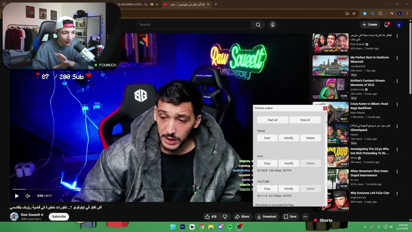Open Raw Soueelt channel avatar
The width and height of the screenshot is (412, 232).
click(x=14, y=217)
